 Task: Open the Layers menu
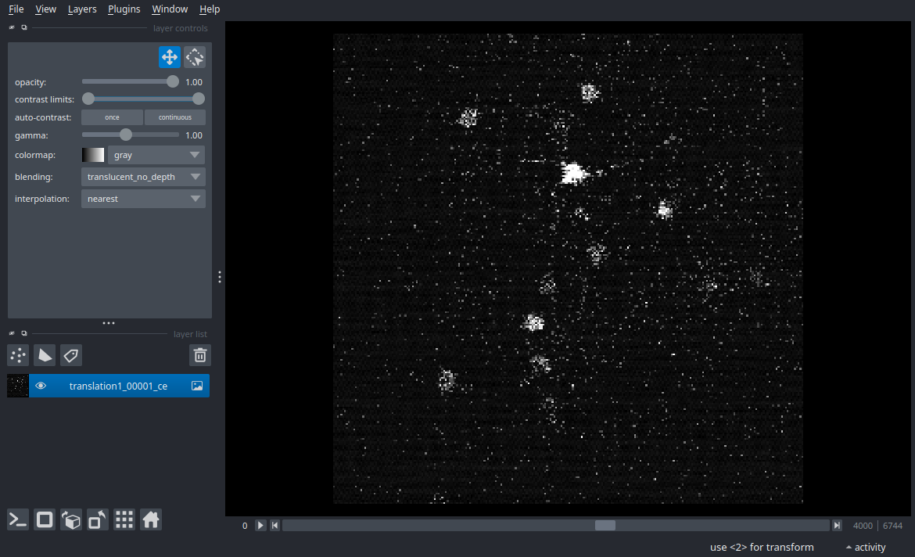(82, 9)
